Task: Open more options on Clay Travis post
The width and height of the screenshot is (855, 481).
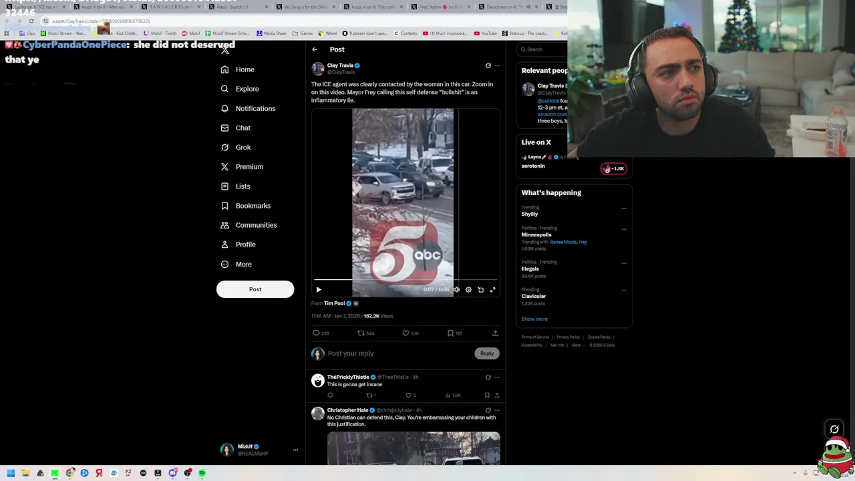Action: (496, 65)
